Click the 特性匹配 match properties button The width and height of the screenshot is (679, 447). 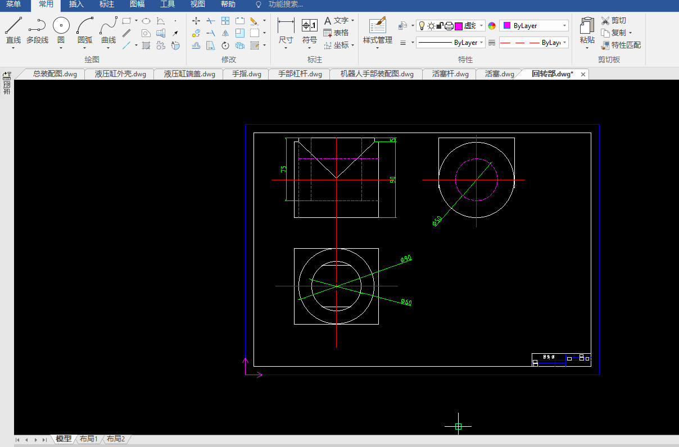(621, 45)
